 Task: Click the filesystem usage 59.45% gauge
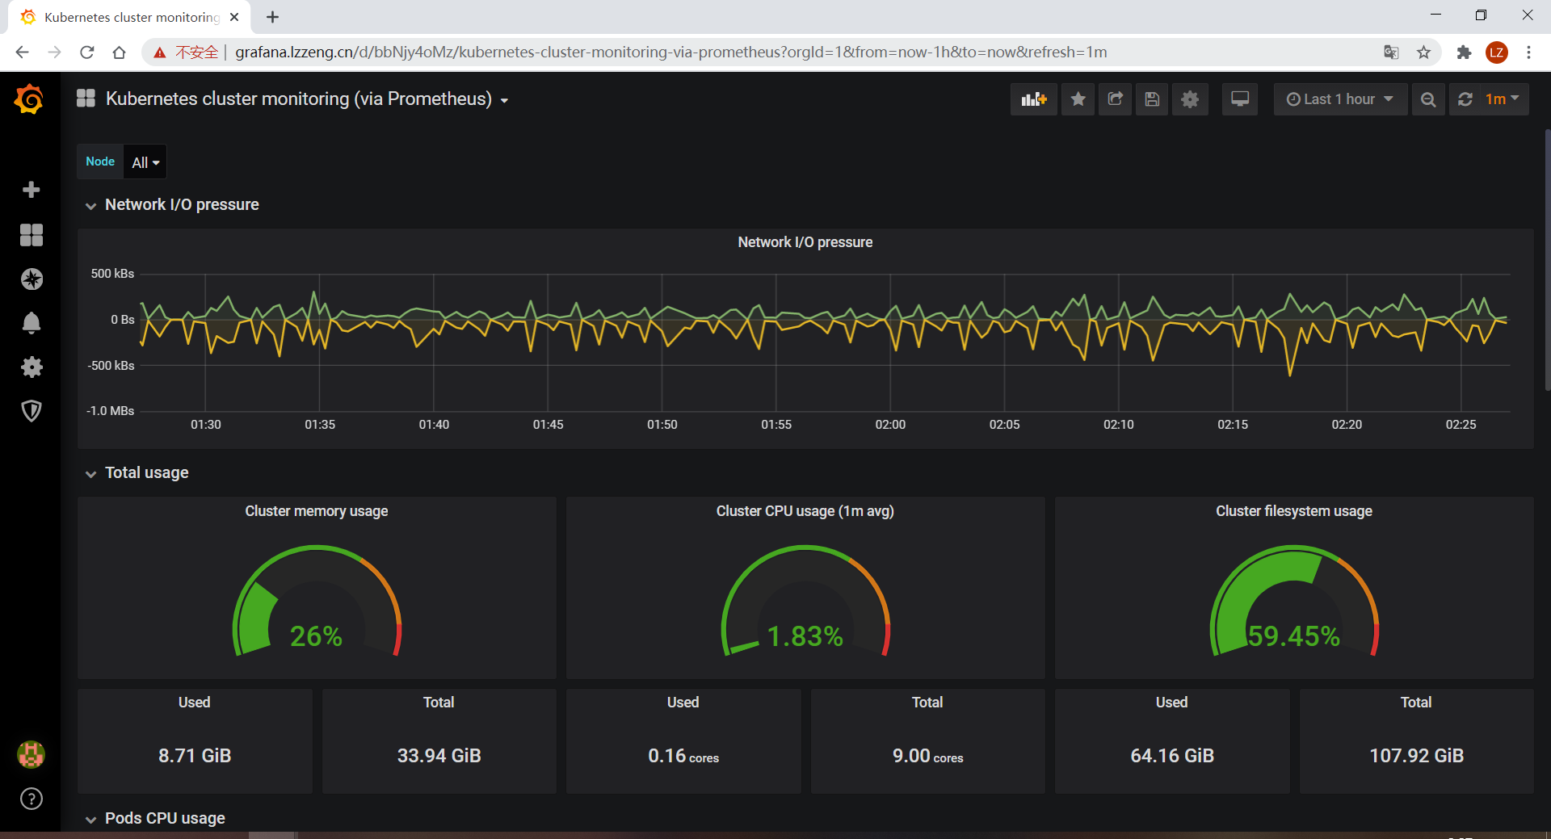click(x=1293, y=602)
